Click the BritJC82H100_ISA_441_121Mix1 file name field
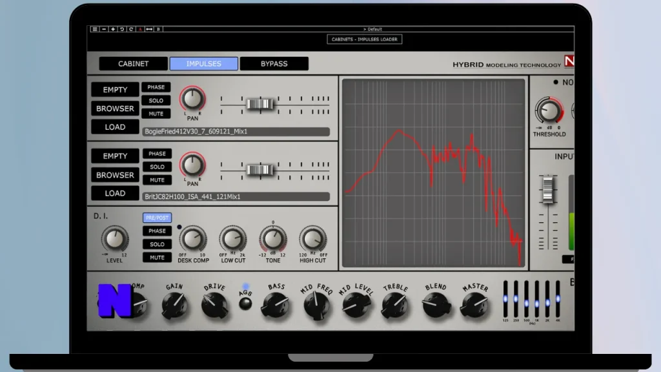Screen dimensions: 661x372 [x=236, y=196]
